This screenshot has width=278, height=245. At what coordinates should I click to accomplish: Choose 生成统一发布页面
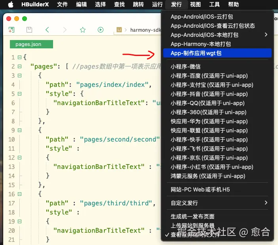(217, 216)
